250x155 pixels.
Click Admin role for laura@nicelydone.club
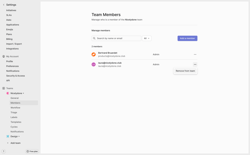156,64
